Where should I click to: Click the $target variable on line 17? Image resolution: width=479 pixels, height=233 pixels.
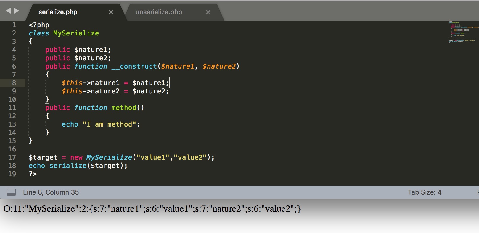pos(43,157)
